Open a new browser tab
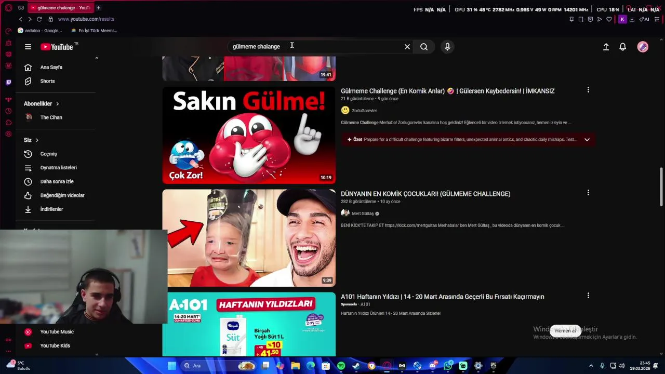The height and width of the screenshot is (374, 665). (98, 8)
